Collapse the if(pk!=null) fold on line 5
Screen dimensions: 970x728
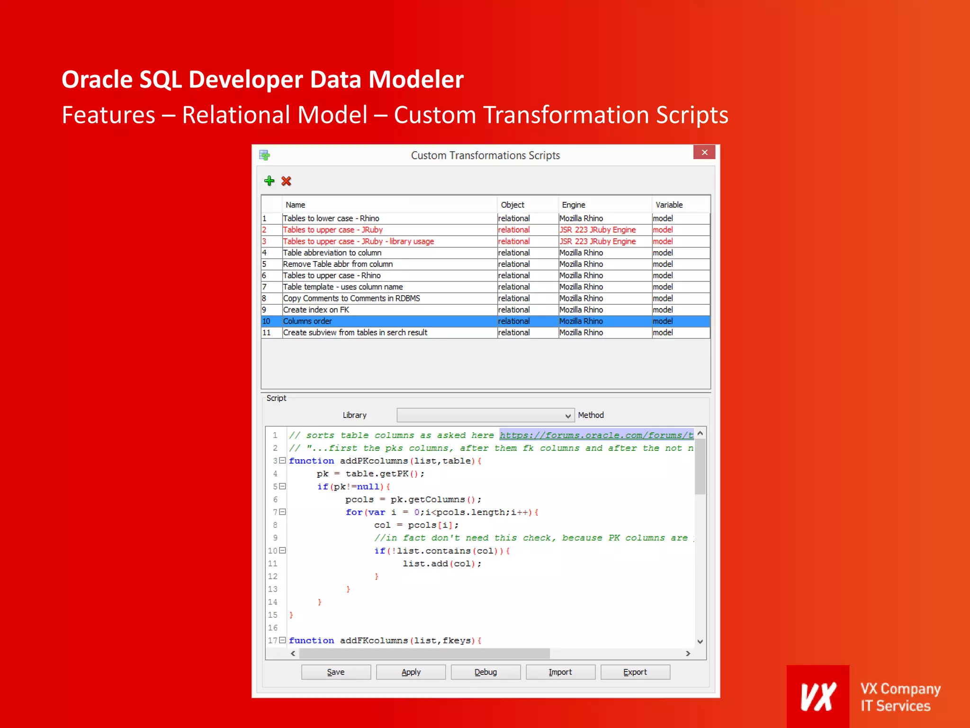coord(283,486)
